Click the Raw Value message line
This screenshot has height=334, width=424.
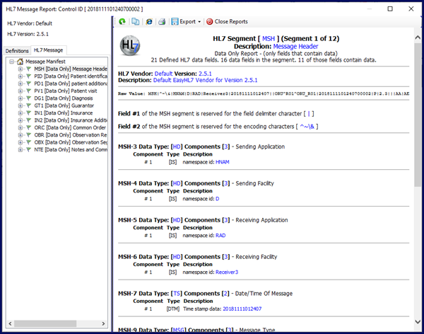(264, 93)
